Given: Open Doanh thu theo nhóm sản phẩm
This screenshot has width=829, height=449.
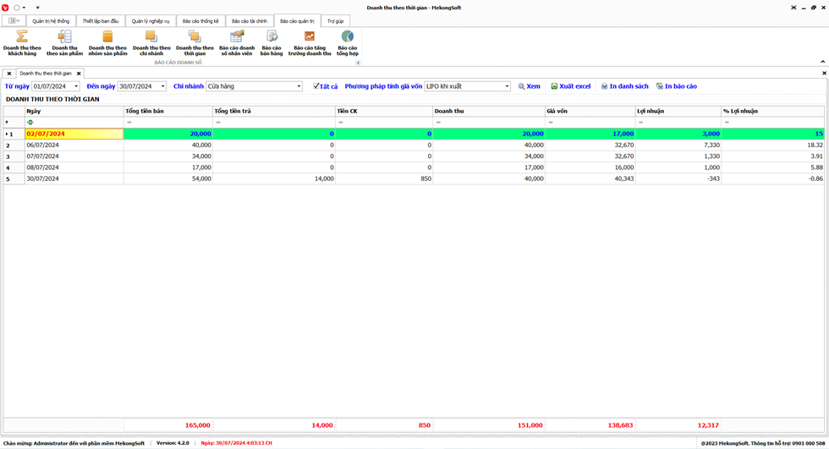Looking at the screenshot, I should [107, 42].
